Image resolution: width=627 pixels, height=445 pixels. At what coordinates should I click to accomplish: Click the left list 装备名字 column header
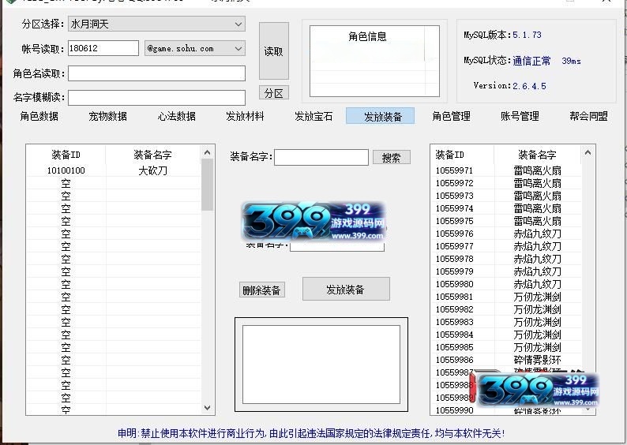152,155
